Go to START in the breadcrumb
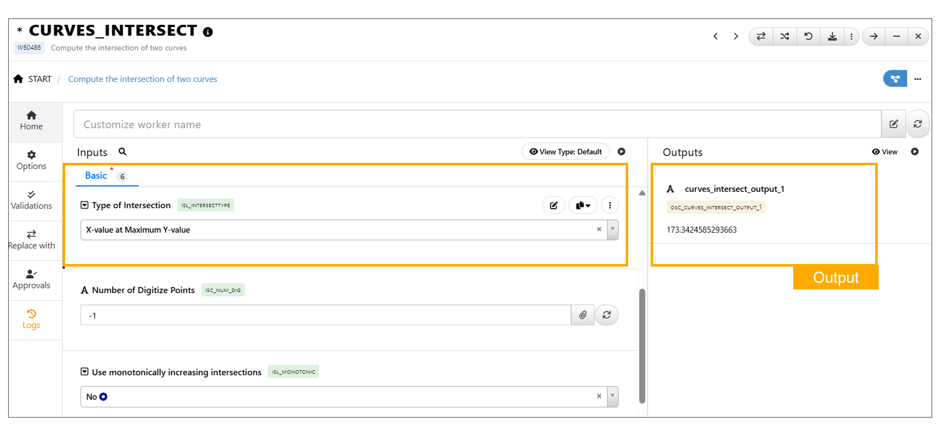Viewport: 950px width, 438px height. pos(39,79)
